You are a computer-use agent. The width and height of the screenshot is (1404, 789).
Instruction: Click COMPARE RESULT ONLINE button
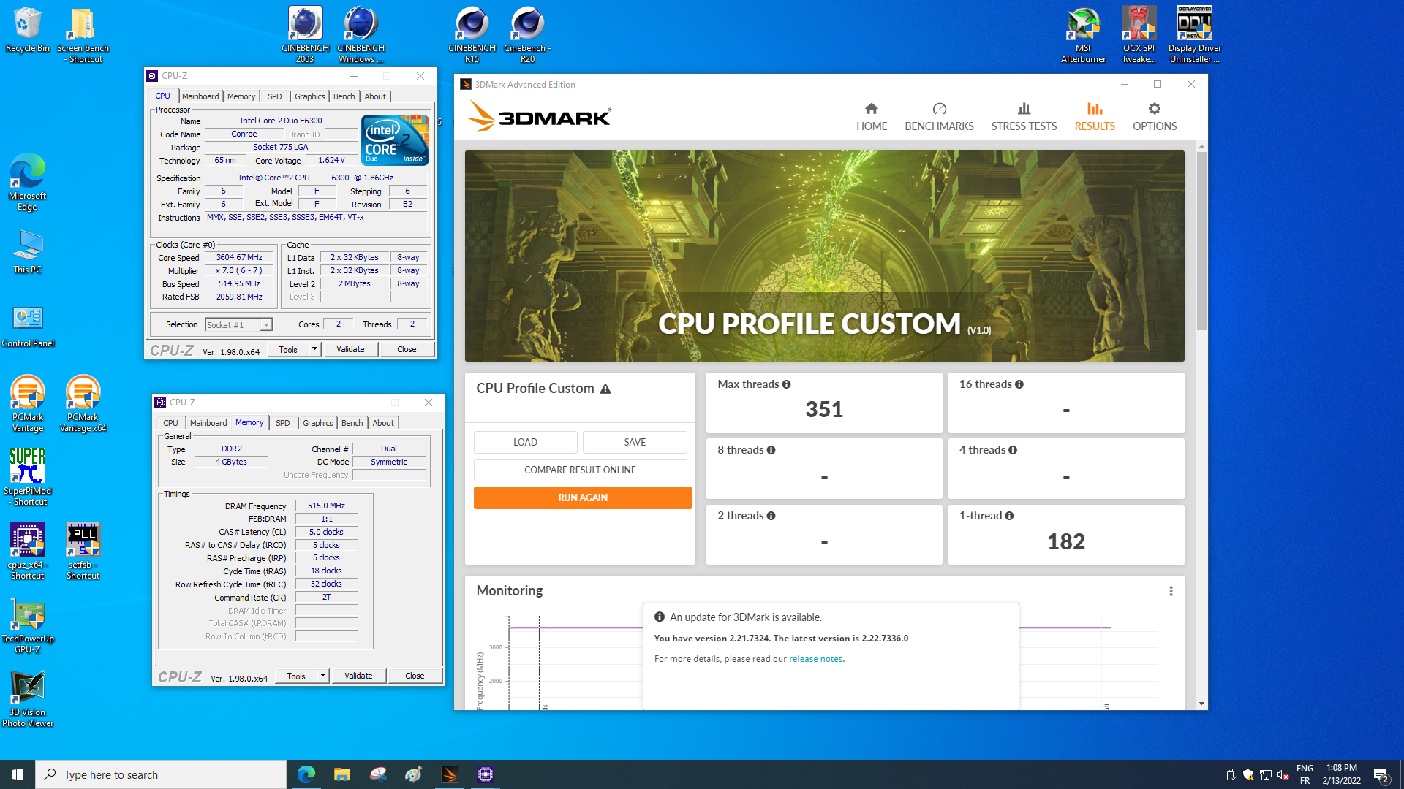580,470
